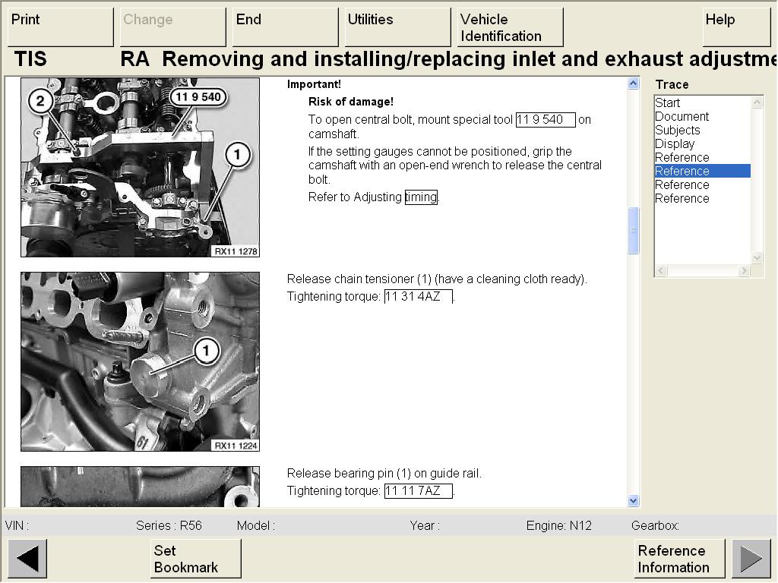The width and height of the screenshot is (778, 583).
Task: Open the Help button
Action: [x=736, y=27]
